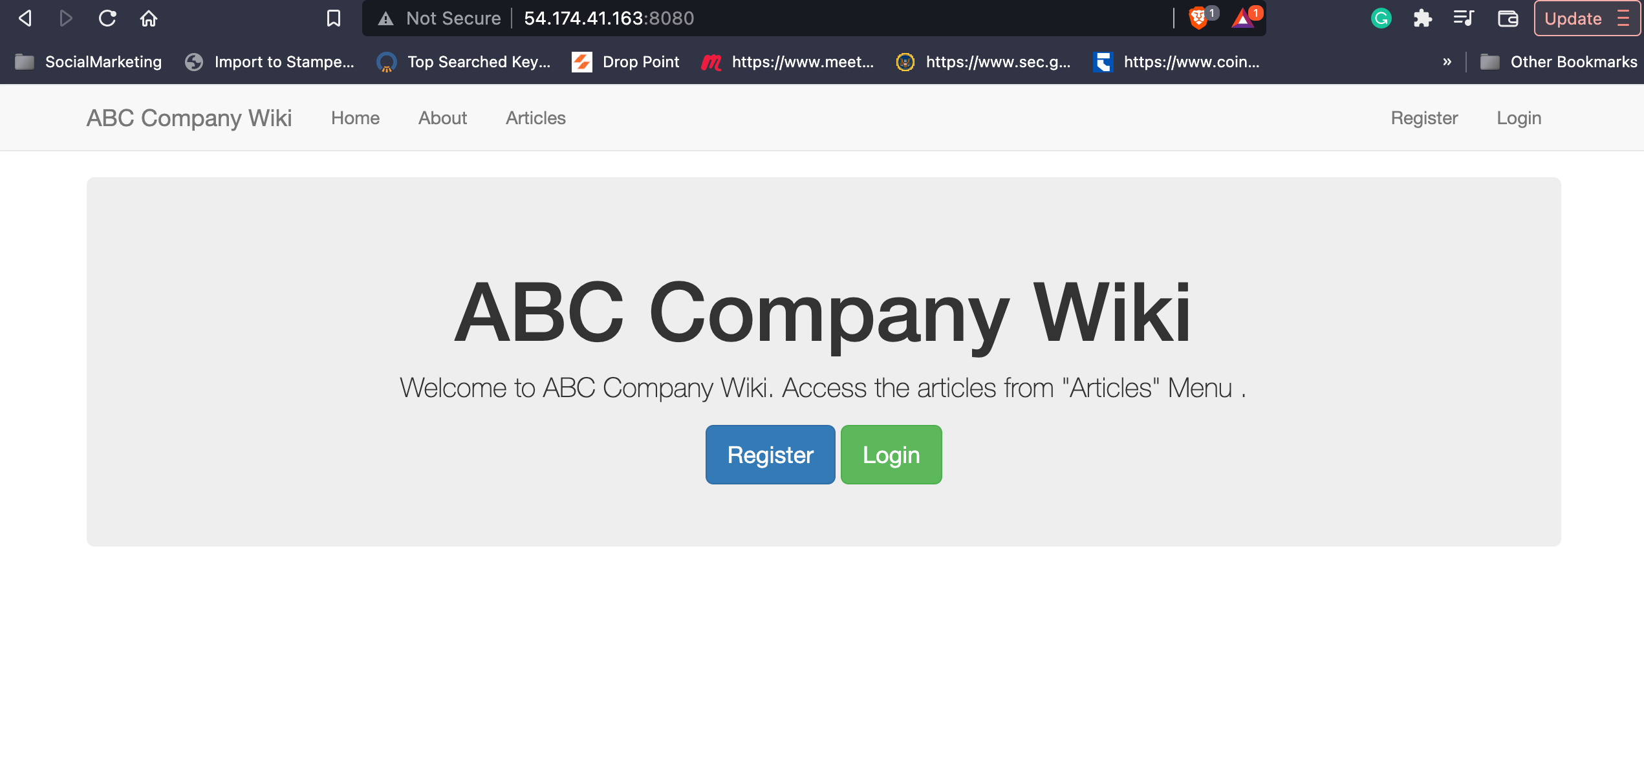Bookmark this page using the bookmark icon
Screen dimensions: 1644x758
coord(334,18)
